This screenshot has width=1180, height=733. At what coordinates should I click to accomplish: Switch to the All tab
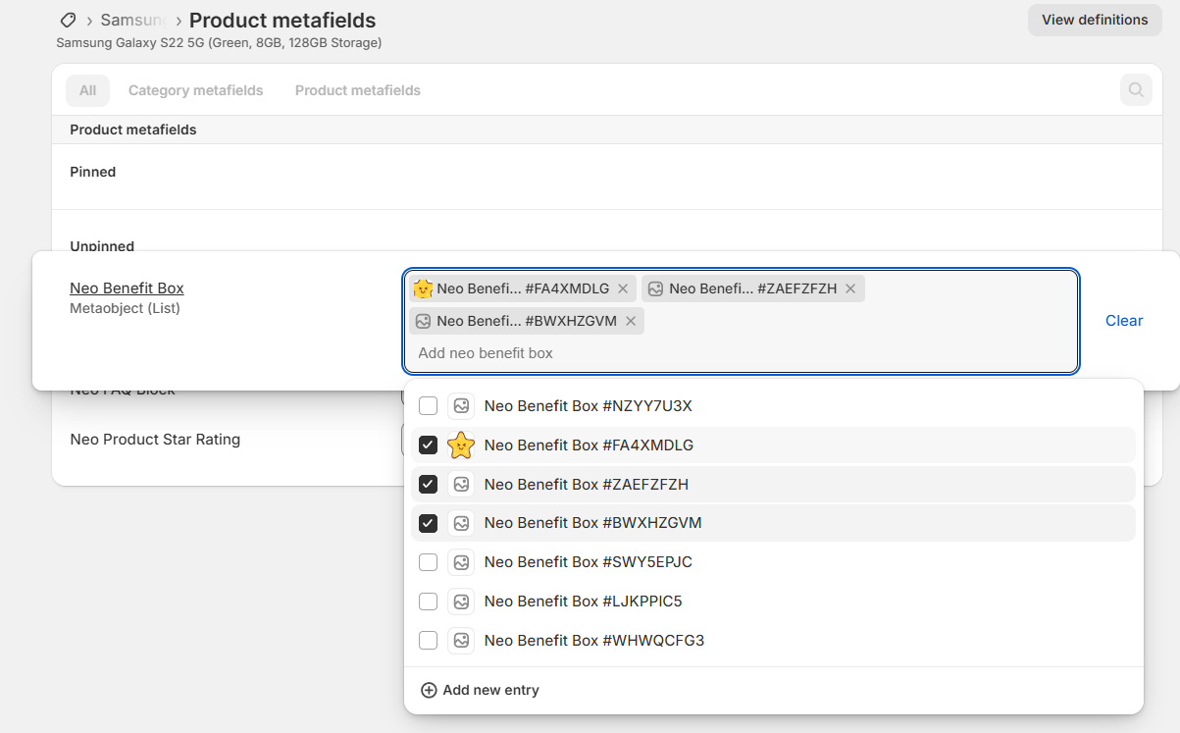(87, 90)
